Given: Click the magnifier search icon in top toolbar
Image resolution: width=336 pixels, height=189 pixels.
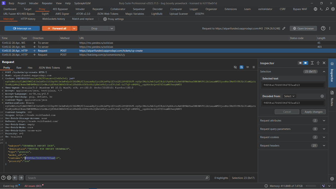Looking at the screenshot, I should point(327,9).
